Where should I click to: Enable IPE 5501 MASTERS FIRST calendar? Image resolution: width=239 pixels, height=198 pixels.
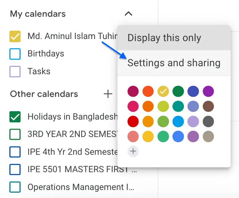coord(15,169)
